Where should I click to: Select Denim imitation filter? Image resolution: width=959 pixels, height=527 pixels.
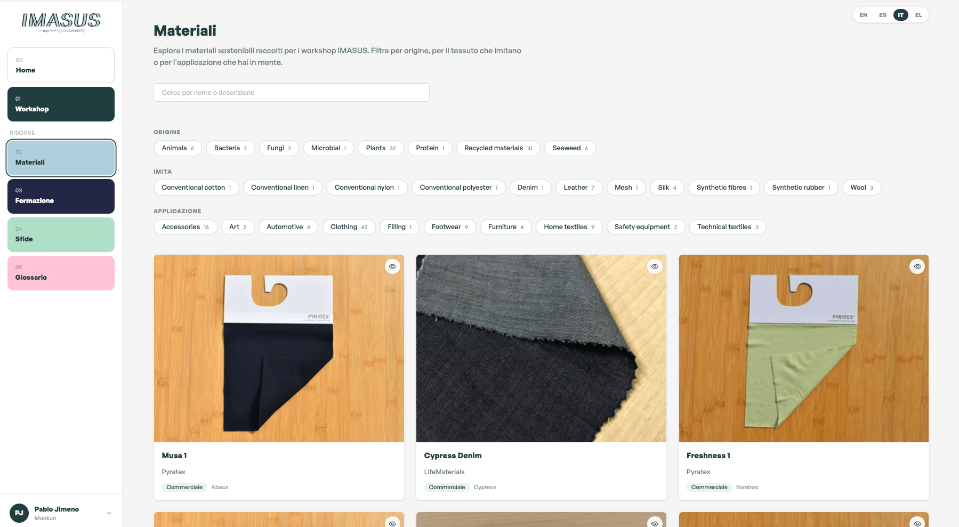coord(530,188)
